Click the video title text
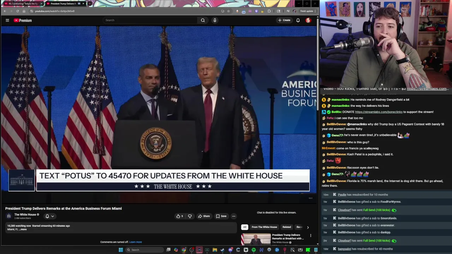This screenshot has width=452, height=254. point(64,208)
